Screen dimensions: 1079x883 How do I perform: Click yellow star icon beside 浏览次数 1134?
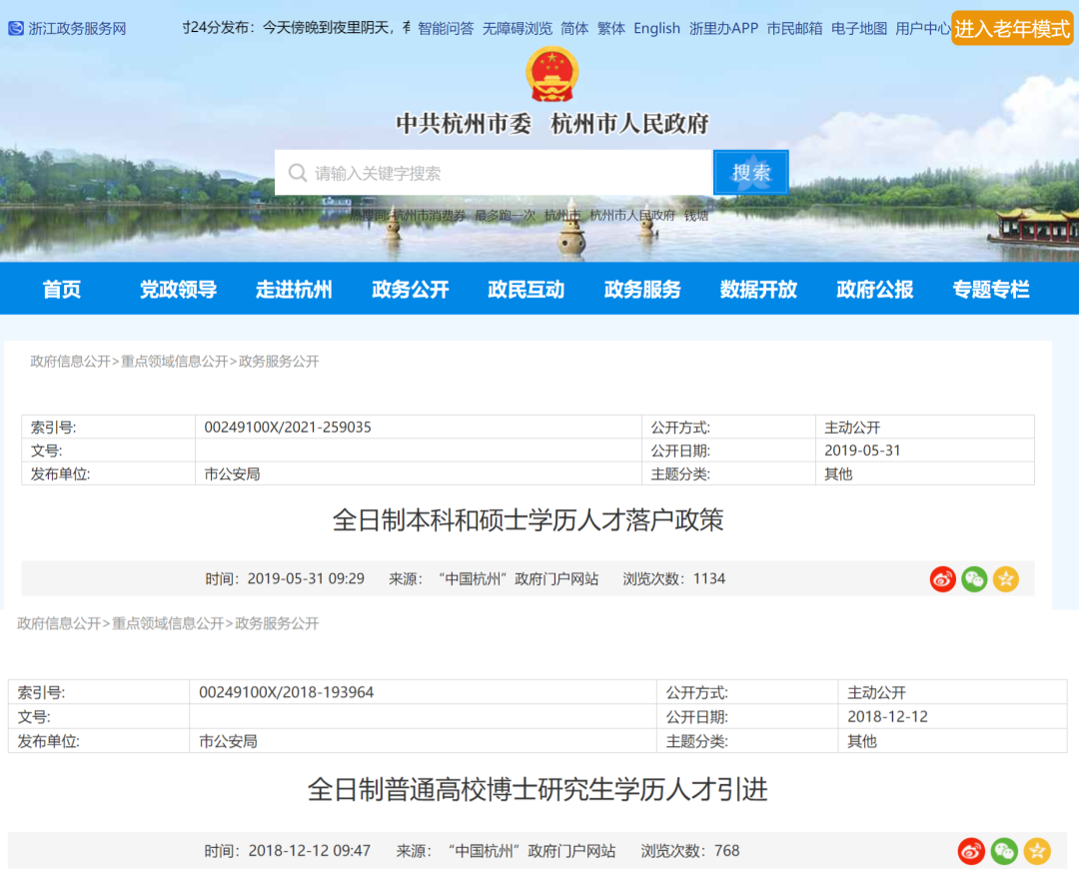(1005, 579)
